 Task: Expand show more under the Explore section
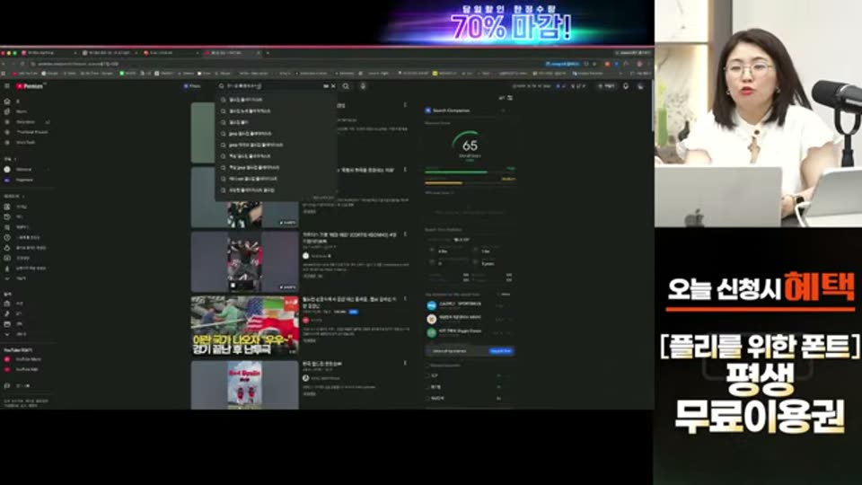(16, 334)
